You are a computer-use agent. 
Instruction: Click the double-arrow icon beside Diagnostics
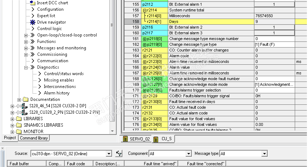click(x=33, y=67)
